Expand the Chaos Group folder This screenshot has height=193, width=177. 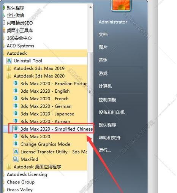click(21, 182)
